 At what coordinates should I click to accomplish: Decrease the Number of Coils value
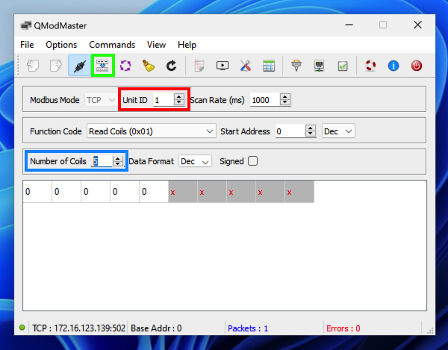(118, 164)
